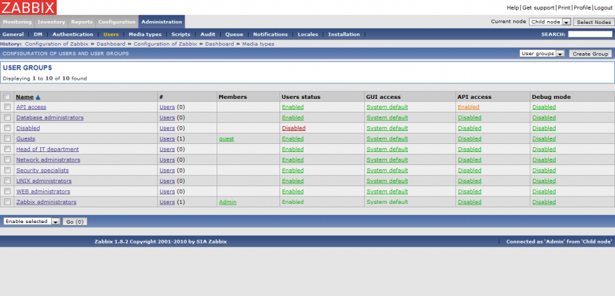615x296 pixels.
Task: Open the Installation submenu
Action: click(344, 35)
